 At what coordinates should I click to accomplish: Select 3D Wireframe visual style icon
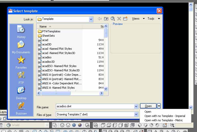[x=62, y=125]
